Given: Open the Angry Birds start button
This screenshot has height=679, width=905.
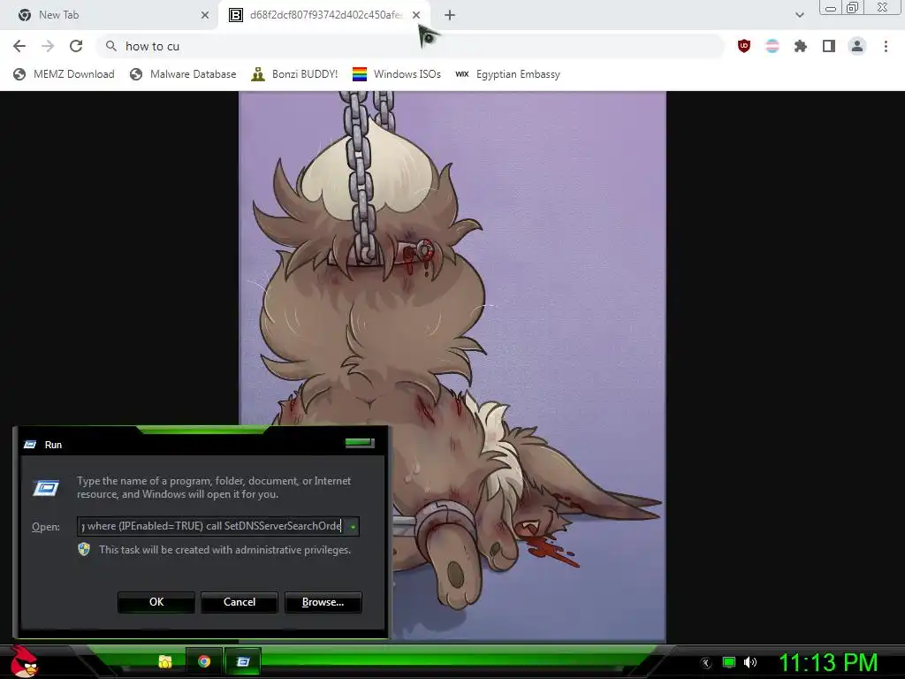Looking at the screenshot, I should [24, 661].
